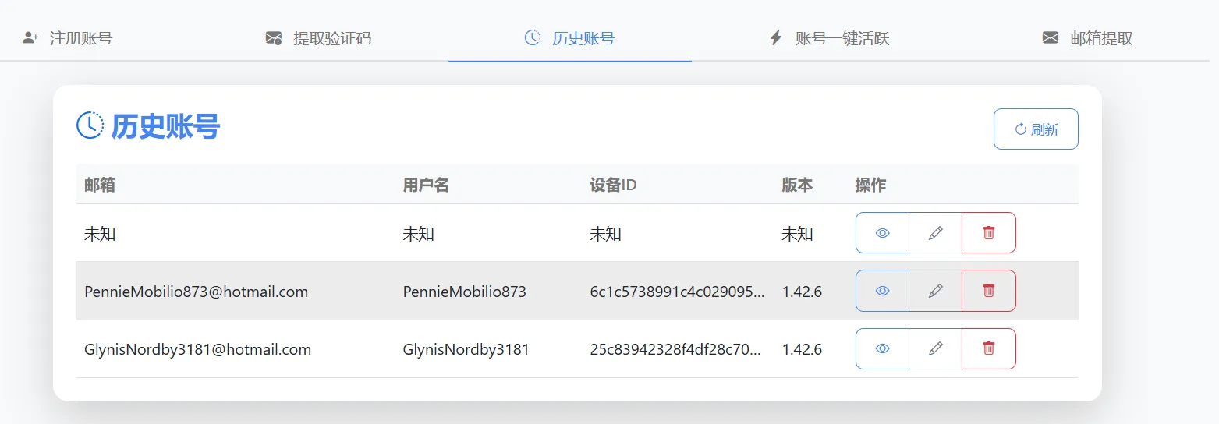
Task: Click the pencil edit icon for PennieMobilio873
Action: pyautogui.click(x=935, y=291)
